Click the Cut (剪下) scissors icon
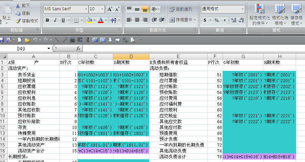 tap(18, 6)
